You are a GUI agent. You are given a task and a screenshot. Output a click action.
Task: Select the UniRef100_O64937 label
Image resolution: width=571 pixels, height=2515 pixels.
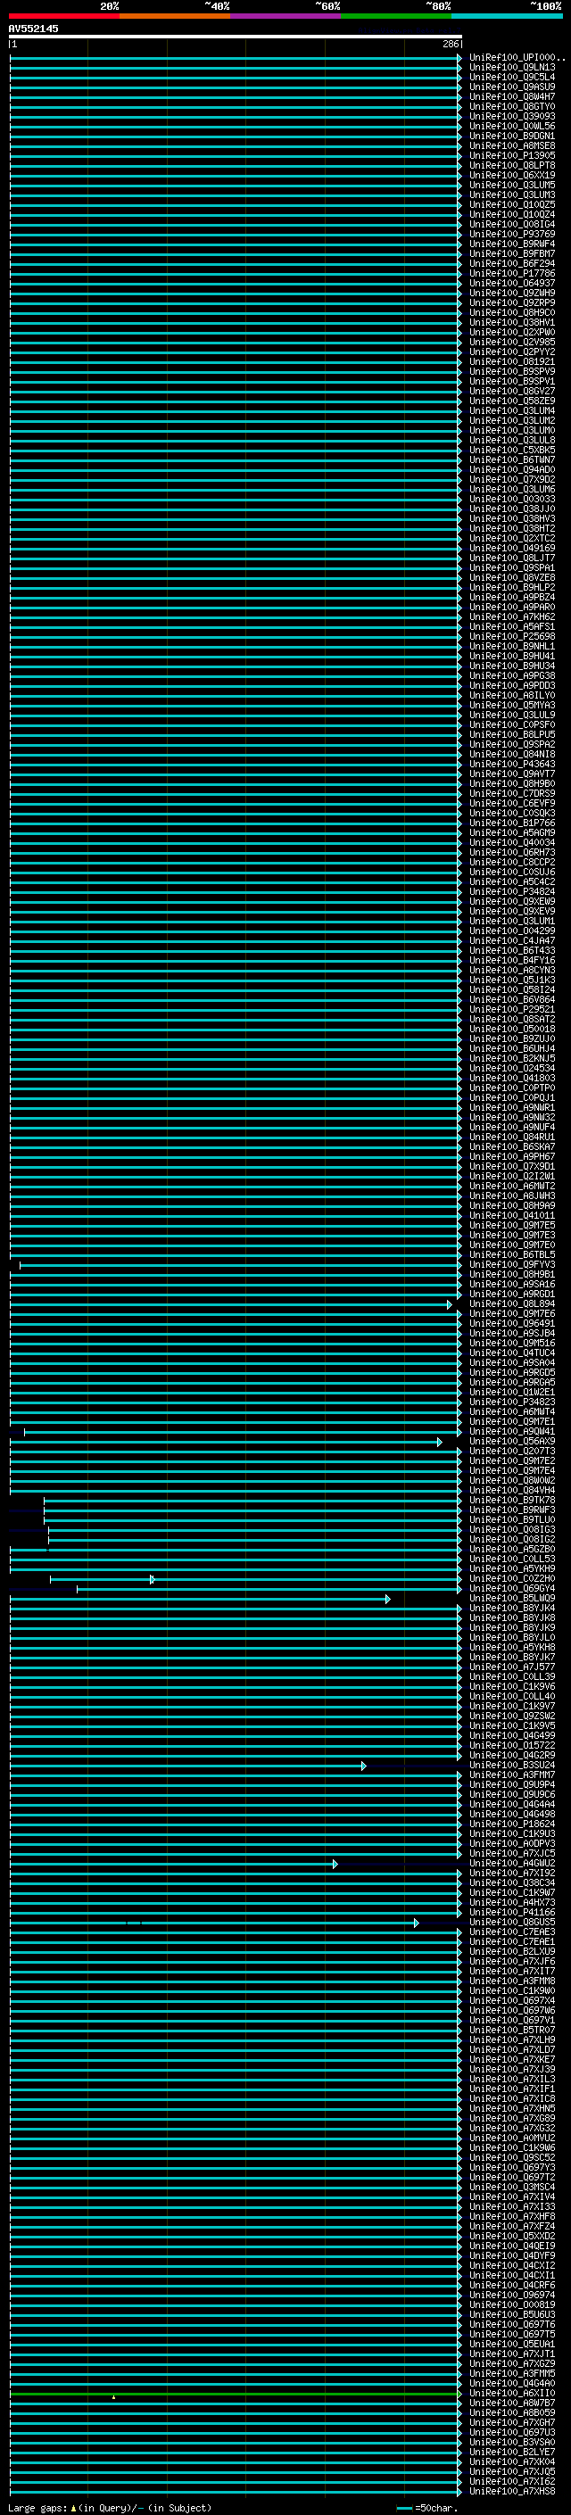pos(511,283)
